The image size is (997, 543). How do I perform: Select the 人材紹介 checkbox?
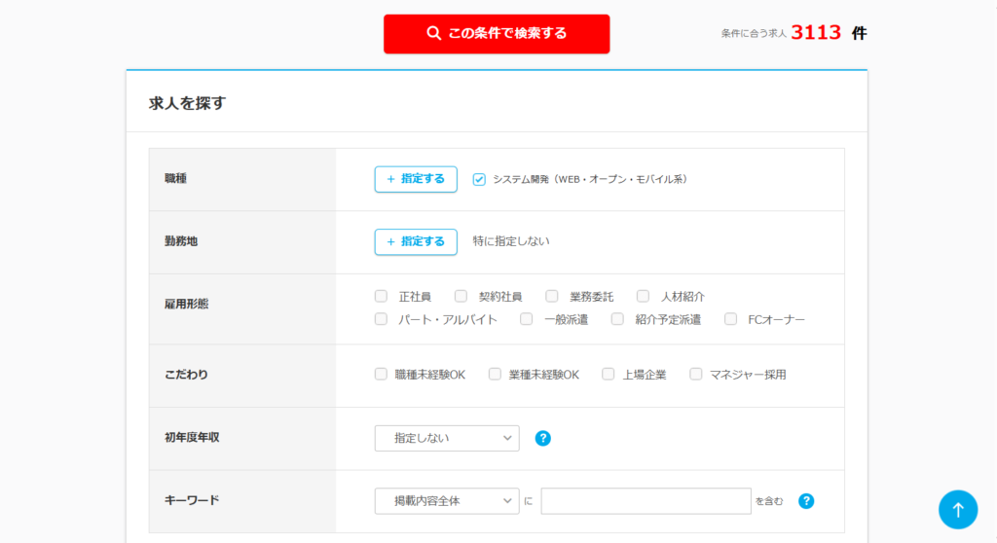click(644, 296)
